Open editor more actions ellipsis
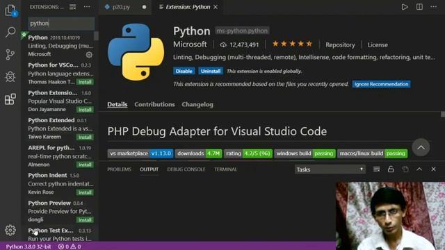The image size is (445, 250). (x=434, y=7)
